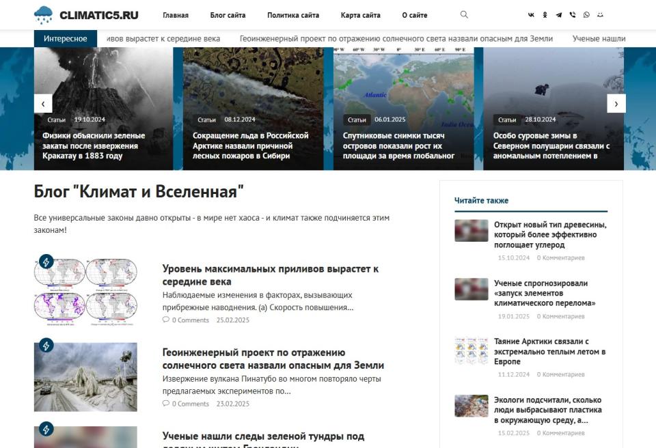Viewport: 656px width, 448px height.
Task: Click the sidebar date 11.12.2024
Action: pyautogui.click(x=514, y=374)
